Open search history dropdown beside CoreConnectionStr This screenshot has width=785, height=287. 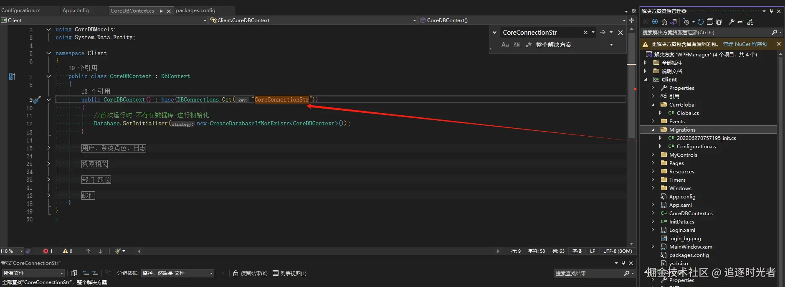(593, 32)
